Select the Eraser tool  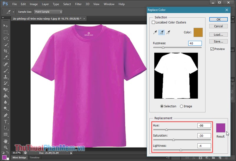tap(5, 89)
